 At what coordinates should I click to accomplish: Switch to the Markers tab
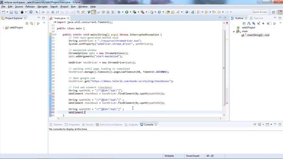coord(56,125)
